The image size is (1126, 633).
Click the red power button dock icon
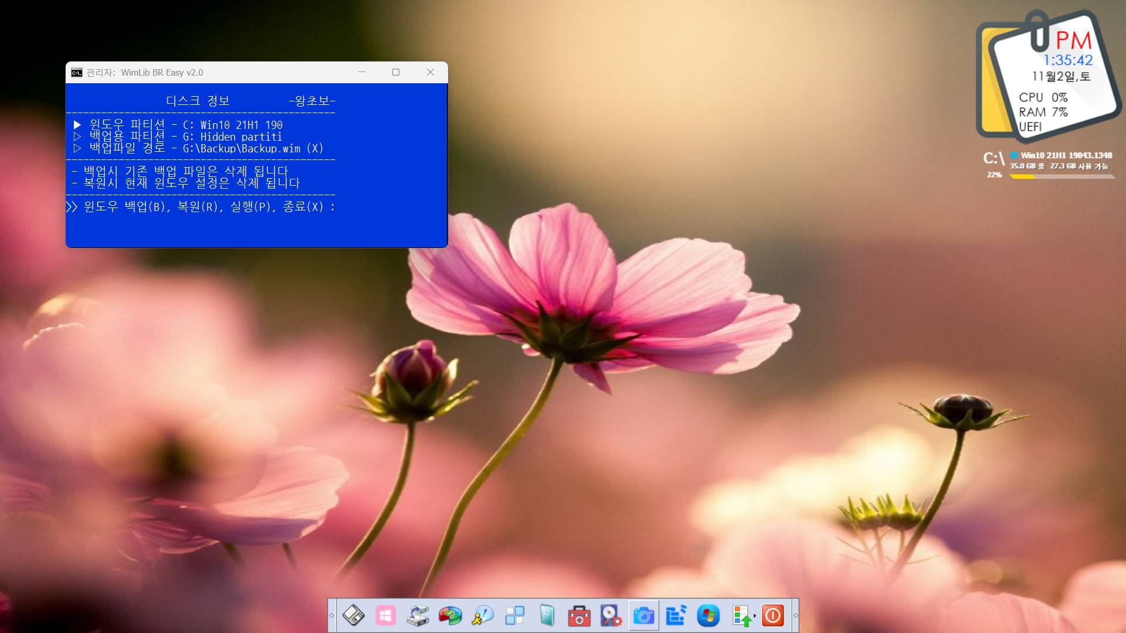pyautogui.click(x=773, y=615)
